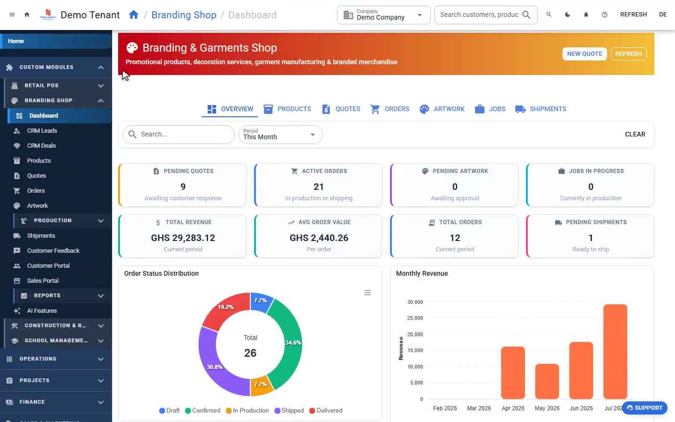Focus the dashboard Search field
Screen dimensions: 675x422
179,135
